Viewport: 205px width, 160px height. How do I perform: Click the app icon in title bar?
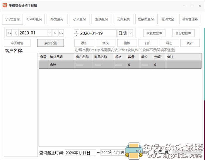5,5
